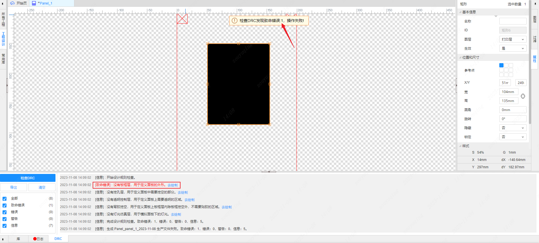The width and height of the screenshot is (539, 243).
Task: Select the top-left 参考点 reference point
Action: tap(501, 65)
